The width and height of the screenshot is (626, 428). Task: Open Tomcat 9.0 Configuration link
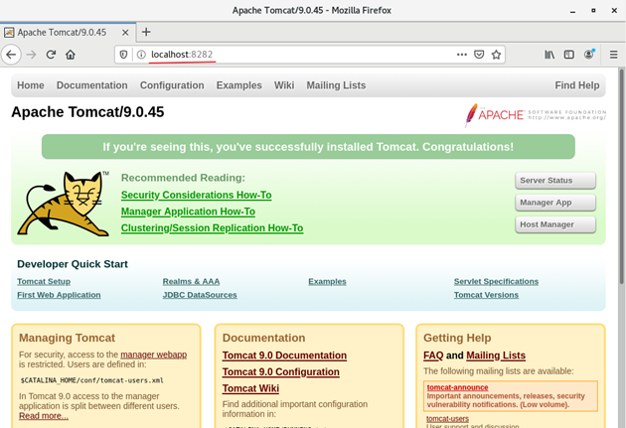coord(280,372)
